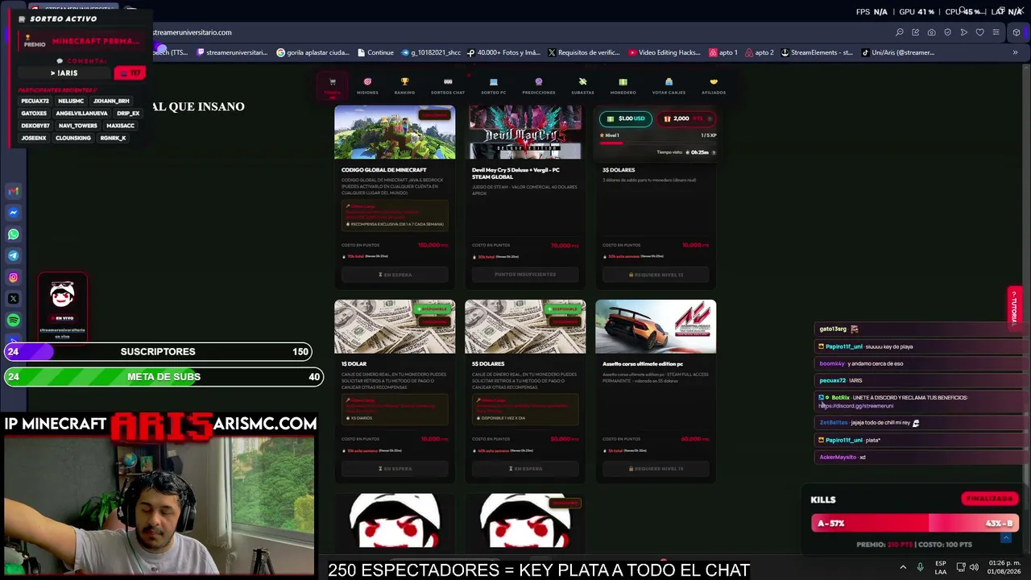Click the 5$ Dolares money image
The height and width of the screenshot is (580, 1031).
click(x=525, y=326)
